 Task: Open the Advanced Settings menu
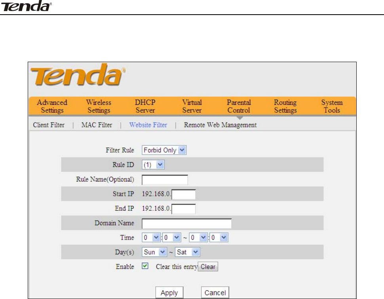[x=52, y=106]
